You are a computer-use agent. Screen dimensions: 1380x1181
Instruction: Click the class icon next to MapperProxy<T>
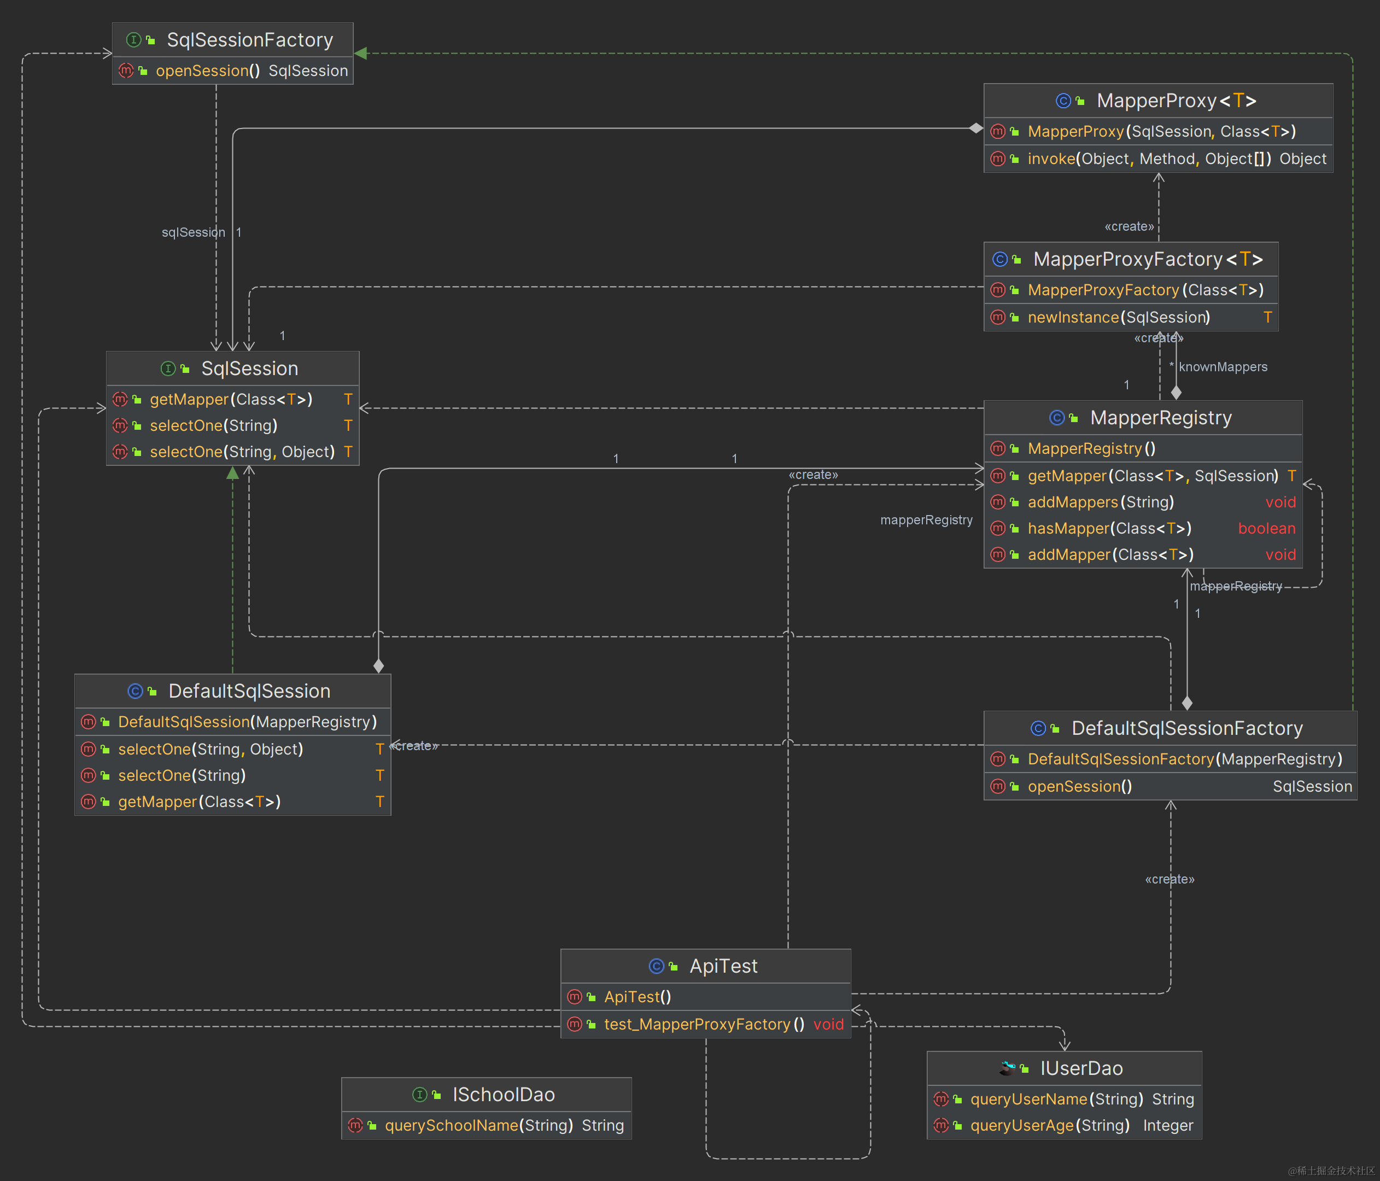(x=1063, y=101)
